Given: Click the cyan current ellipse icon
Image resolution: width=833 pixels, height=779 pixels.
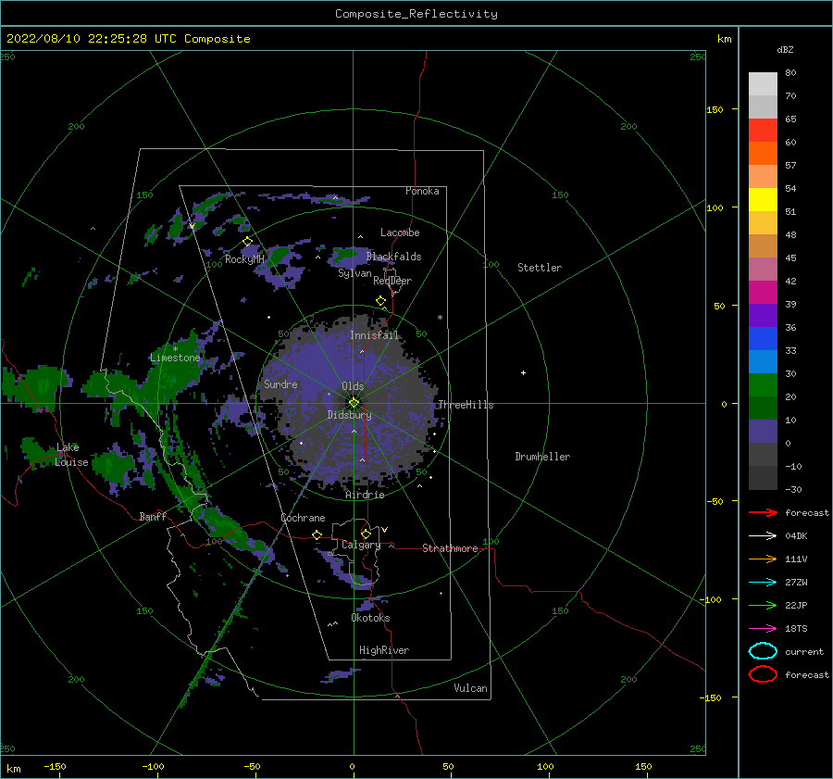Looking at the screenshot, I should click(x=763, y=651).
